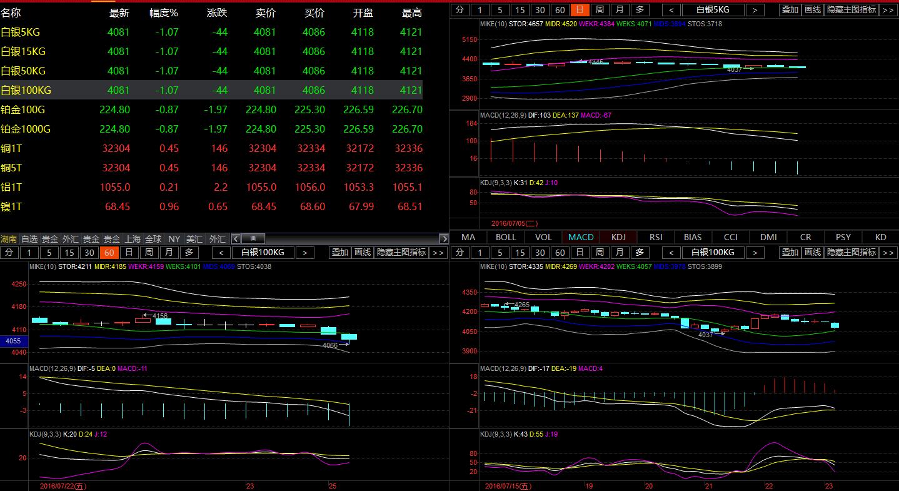Select 周 weekly period in 白银5KG chart
The width and height of the screenshot is (899, 491).
click(x=600, y=9)
